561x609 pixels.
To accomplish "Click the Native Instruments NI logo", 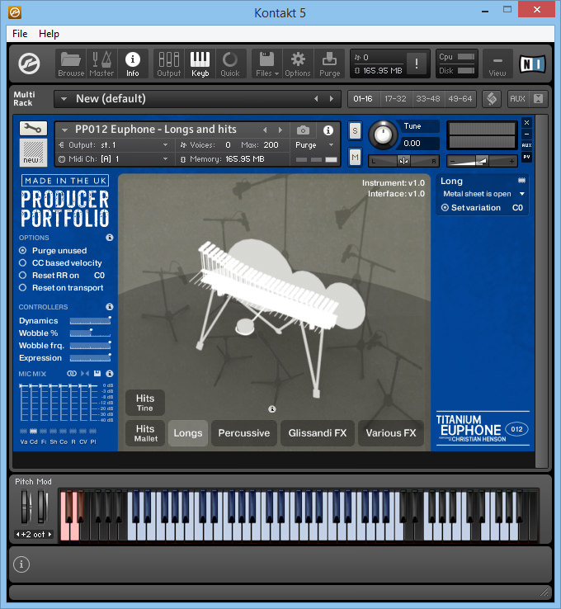I will click(x=532, y=64).
